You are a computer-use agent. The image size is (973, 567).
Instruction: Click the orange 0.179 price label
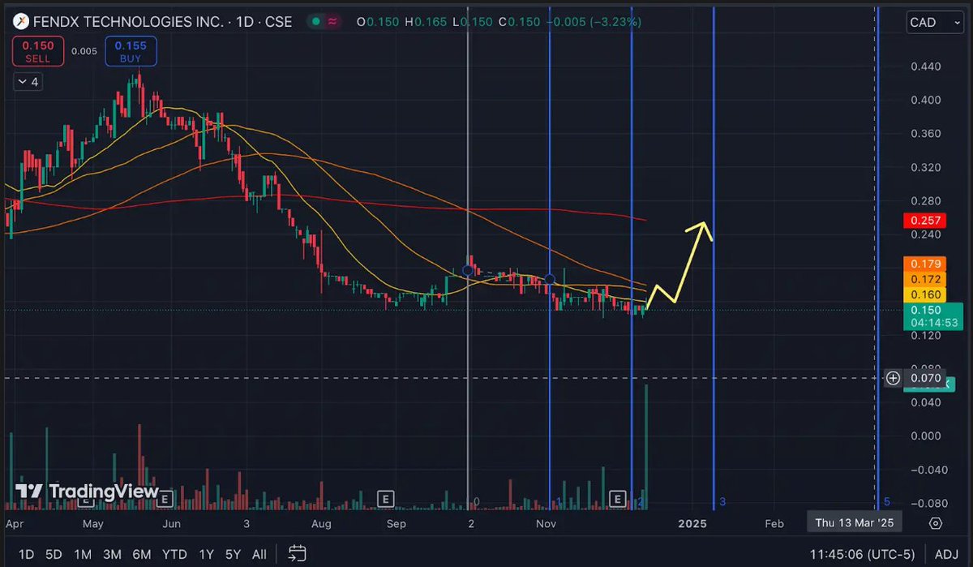point(924,263)
